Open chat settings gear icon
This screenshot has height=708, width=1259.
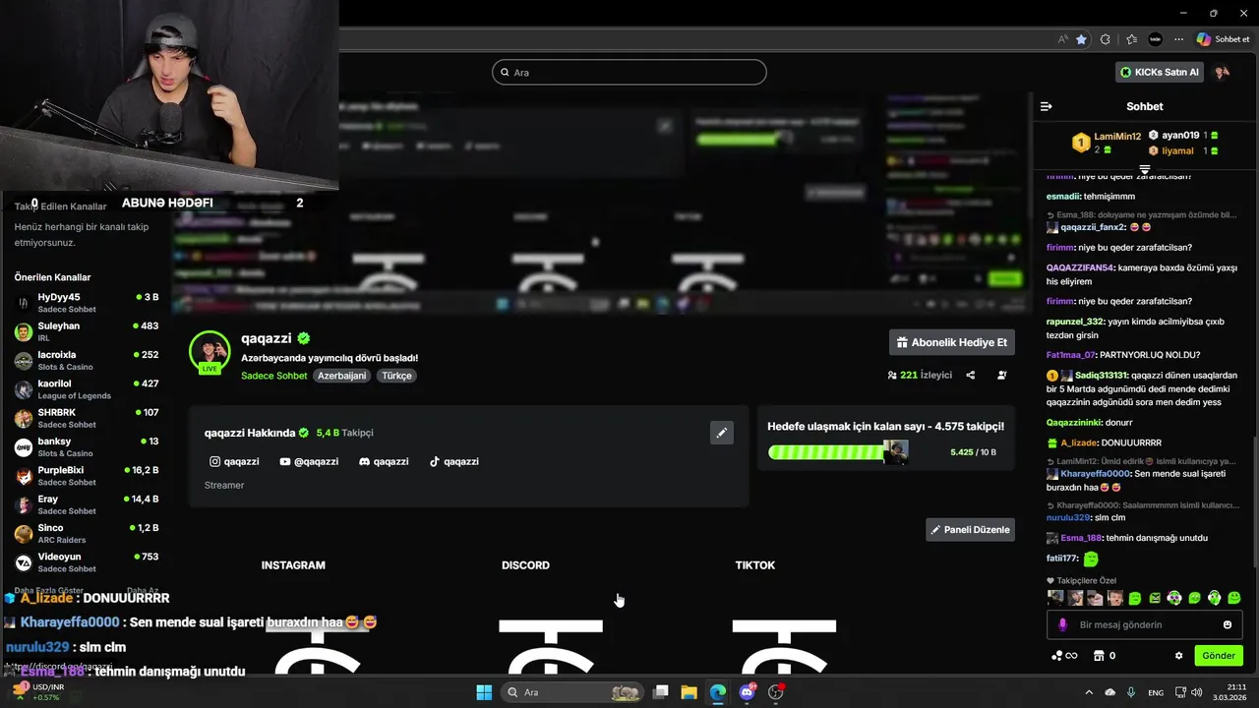pos(1178,656)
